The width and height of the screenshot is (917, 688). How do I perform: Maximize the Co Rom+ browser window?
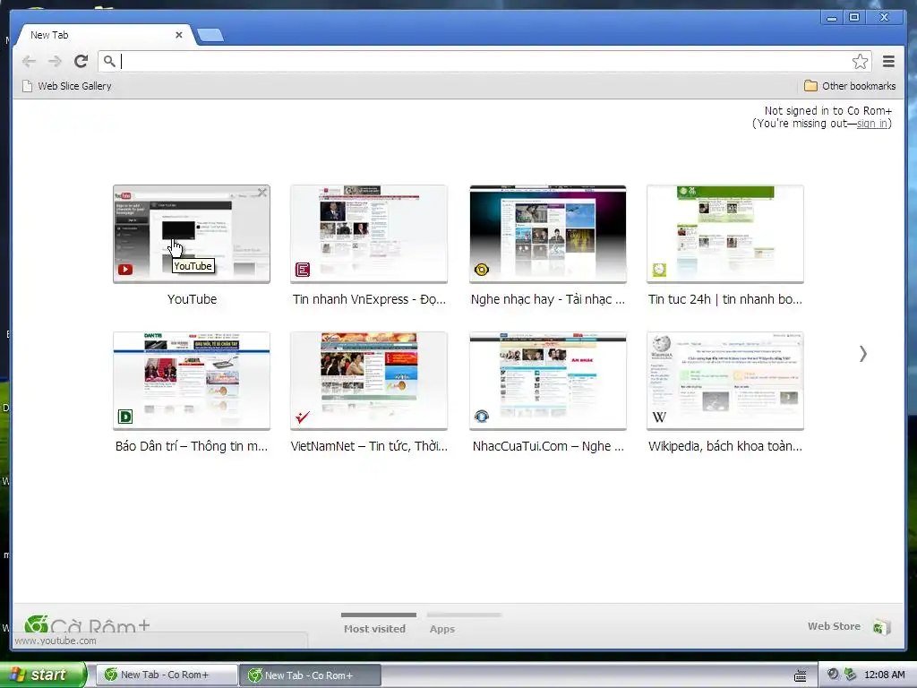(x=854, y=18)
